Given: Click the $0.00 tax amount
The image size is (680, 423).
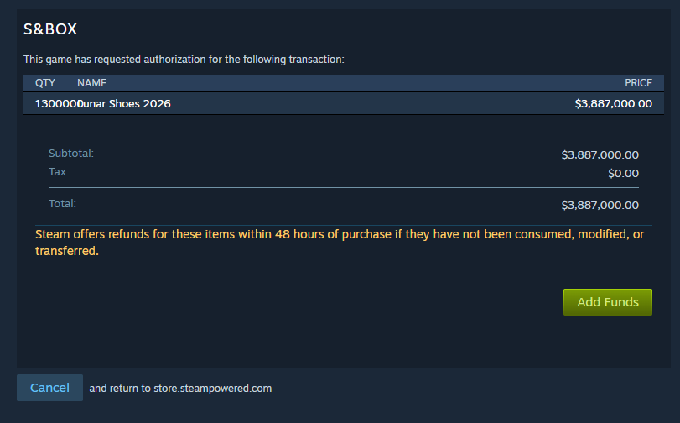Looking at the screenshot, I should pos(623,174).
